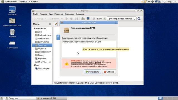
Task: Select Изображения in the sidebar
Action: click(42, 52)
